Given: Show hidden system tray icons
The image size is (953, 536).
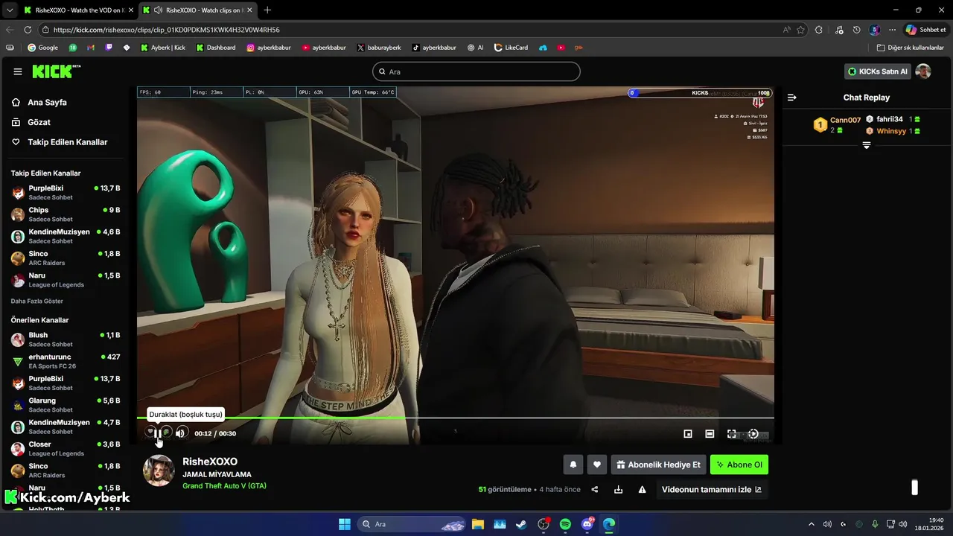Looking at the screenshot, I should [x=812, y=524].
